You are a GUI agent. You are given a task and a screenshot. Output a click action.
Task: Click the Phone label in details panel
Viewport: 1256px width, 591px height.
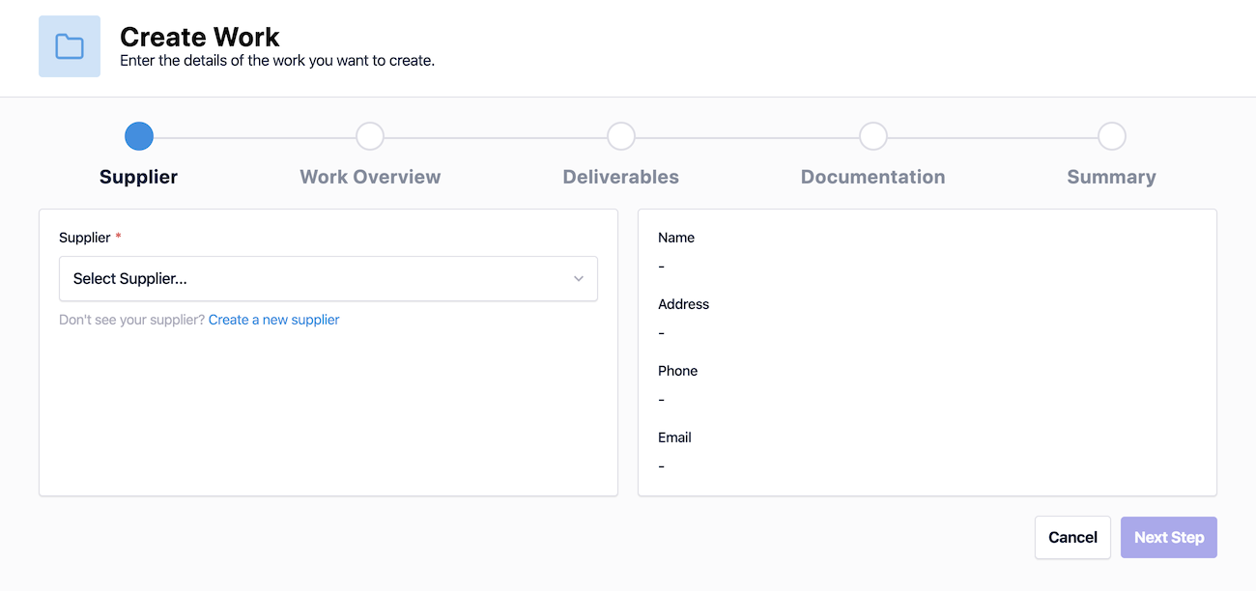tap(678, 371)
